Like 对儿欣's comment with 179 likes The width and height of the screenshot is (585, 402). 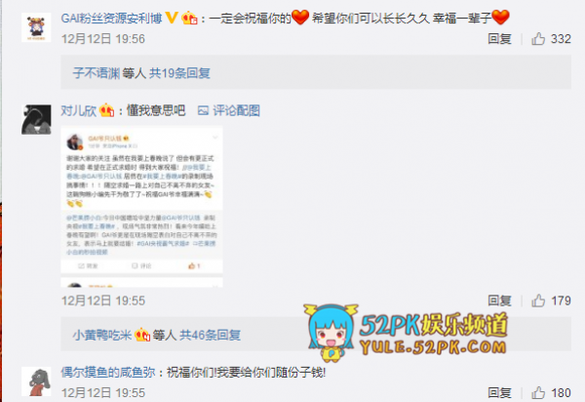pyautogui.click(x=551, y=301)
